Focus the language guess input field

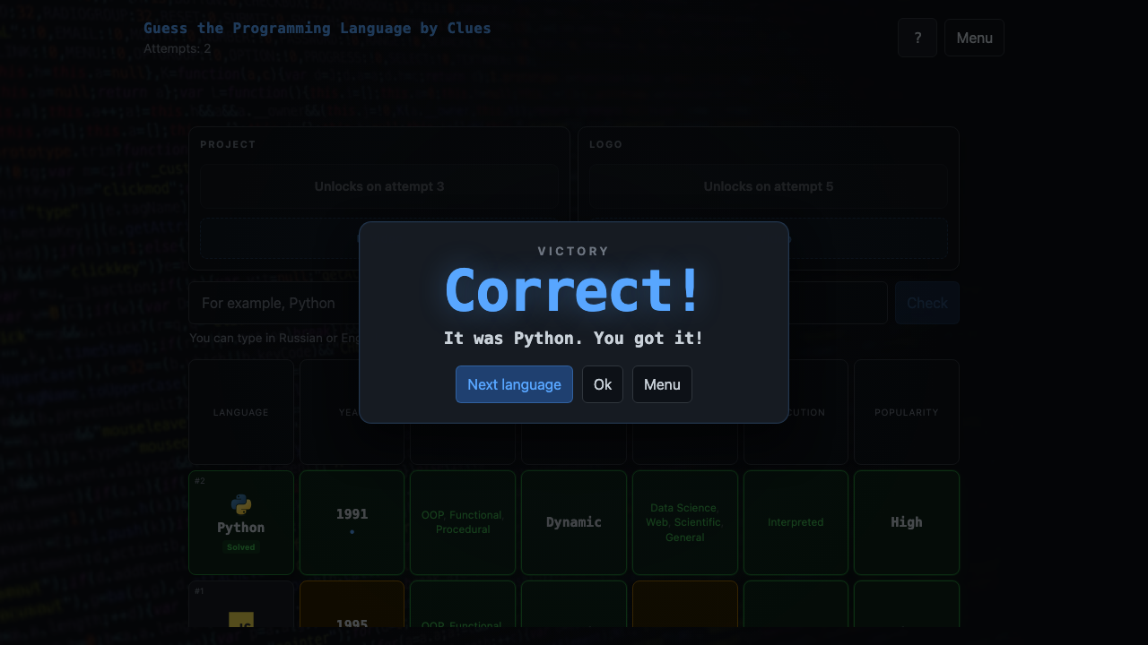[538, 303]
